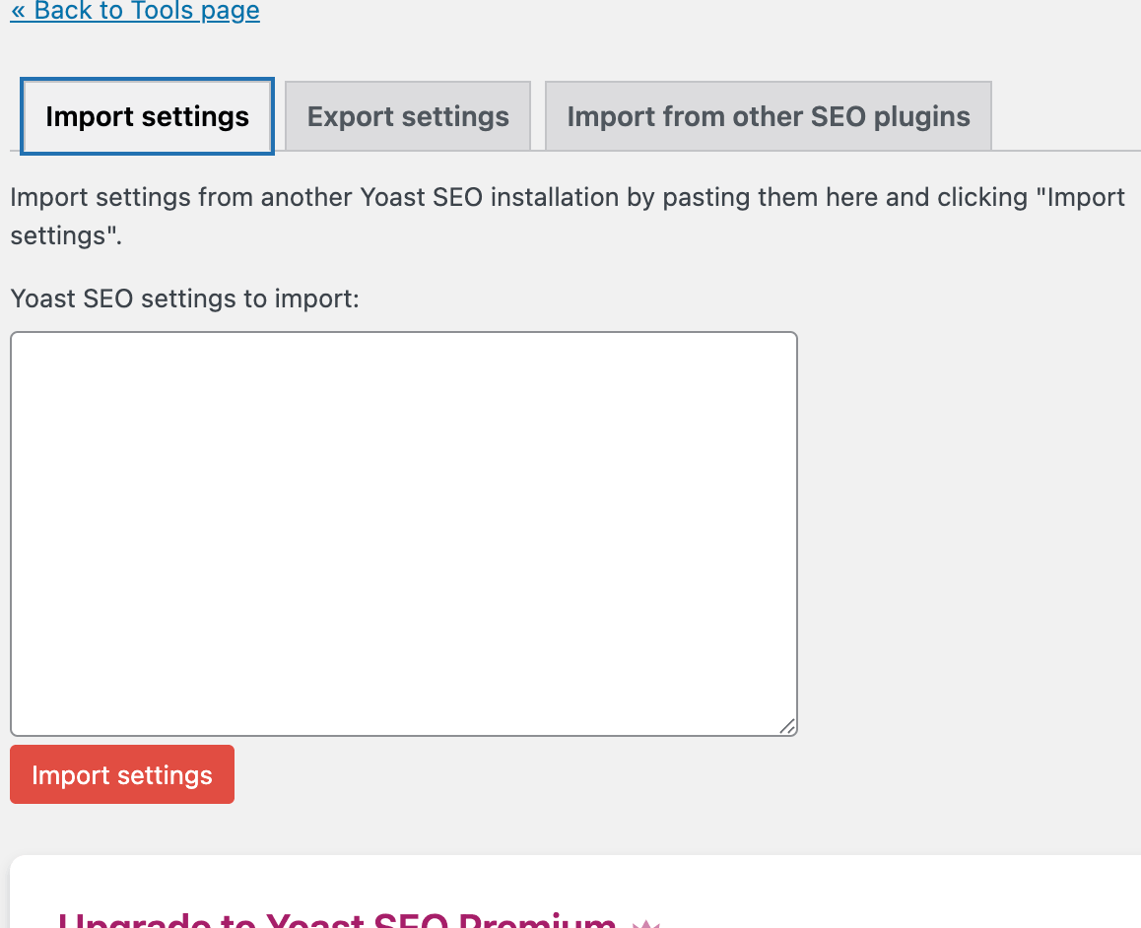The width and height of the screenshot is (1141, 928).
Task: Click the grow handle at textarea corner
Action: click(787, 726)
